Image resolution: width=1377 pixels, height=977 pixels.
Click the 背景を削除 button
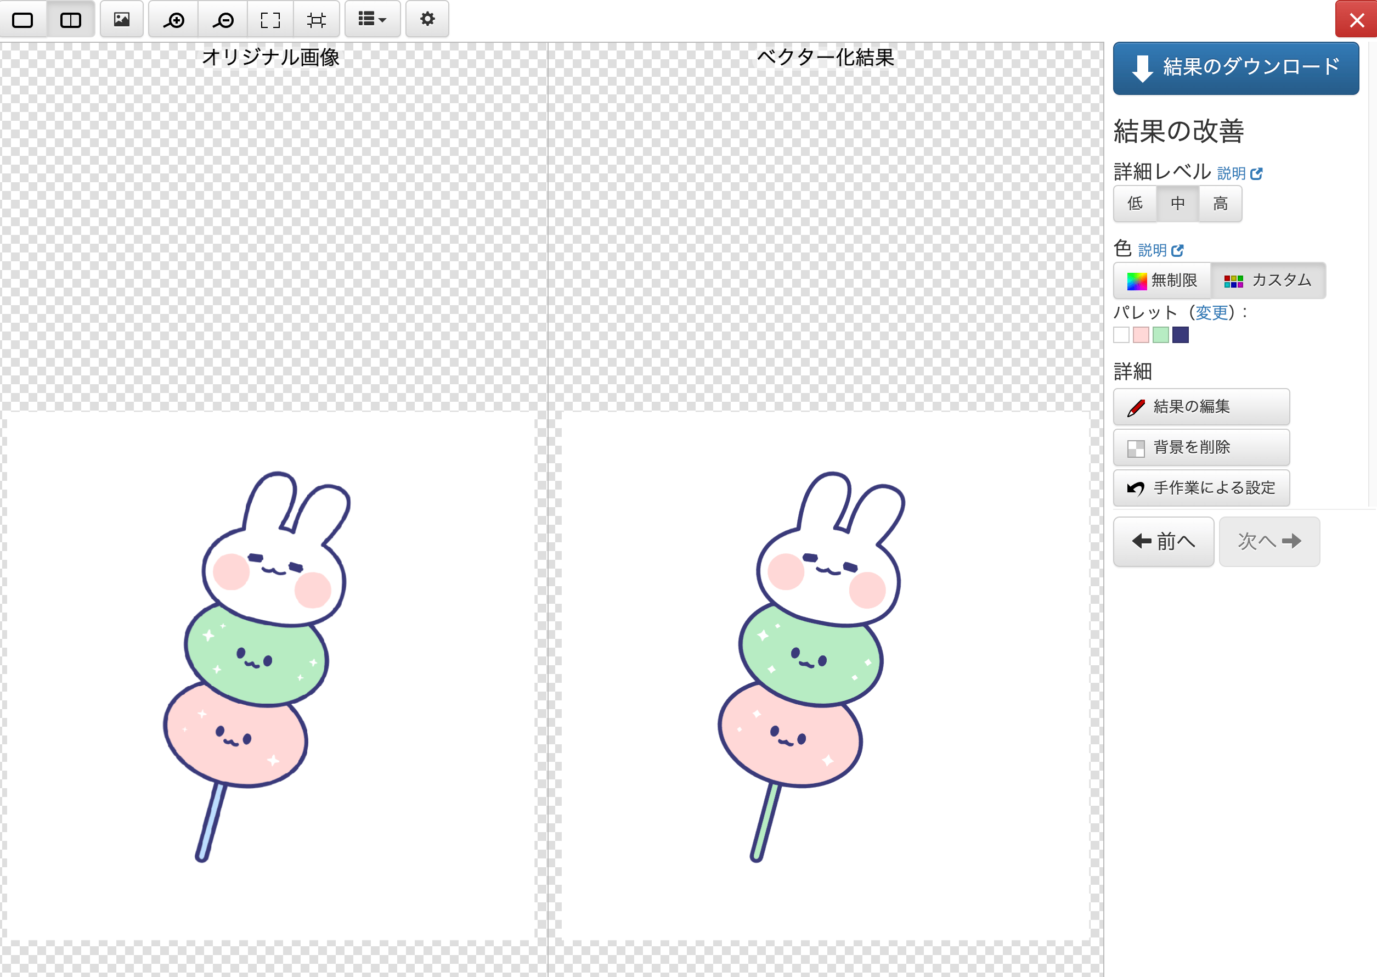1201,447
